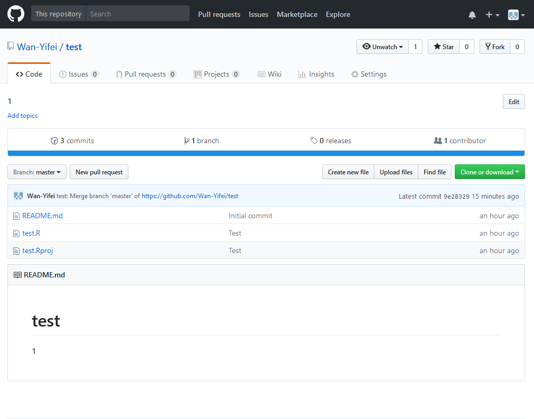
Task: Switch to the Code tab
Action: [29, 74]
